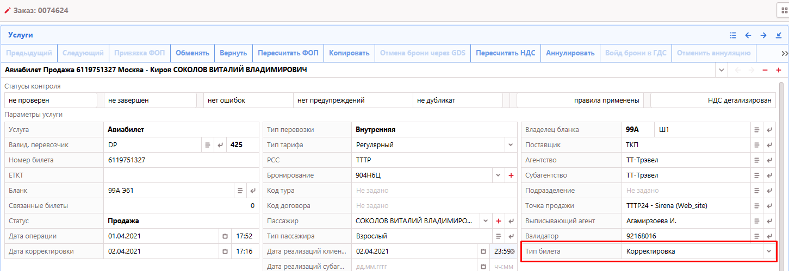Click the Пересчитать НДС button
The width and height of the screenshot is (789, 271).
coord(505,53)
